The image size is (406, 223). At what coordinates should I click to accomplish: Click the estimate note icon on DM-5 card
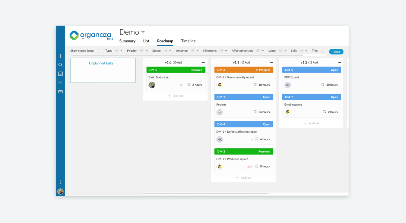click(x=323, y=85)
